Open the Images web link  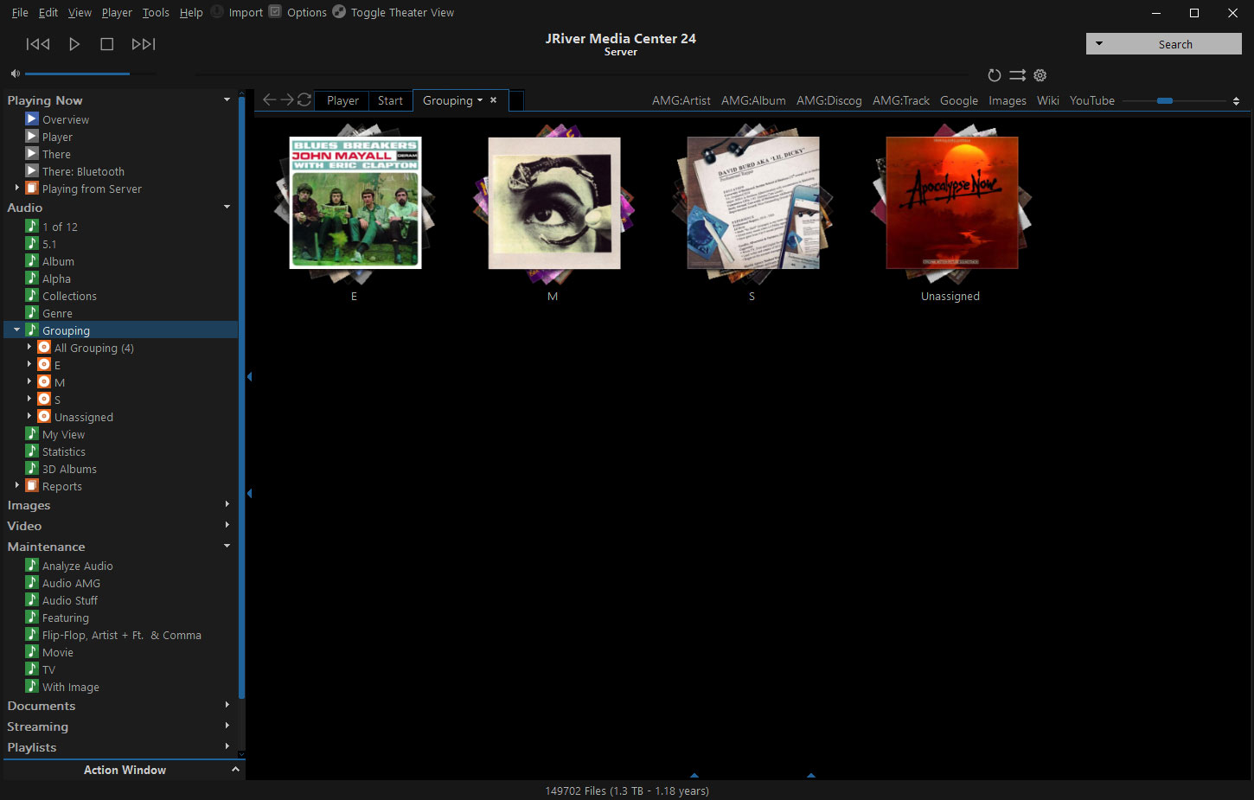[x=1008, y=100]
